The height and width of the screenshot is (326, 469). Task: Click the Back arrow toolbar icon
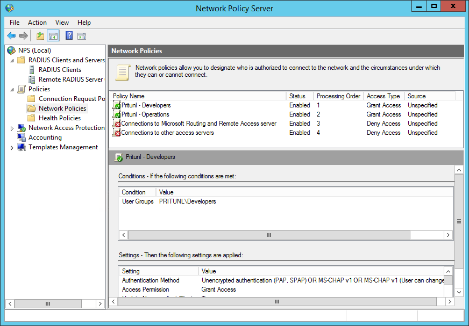(x=11, y=36)
